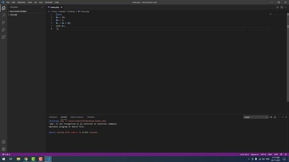
Task: Open the Terminal menu
Action: point(49,2)
